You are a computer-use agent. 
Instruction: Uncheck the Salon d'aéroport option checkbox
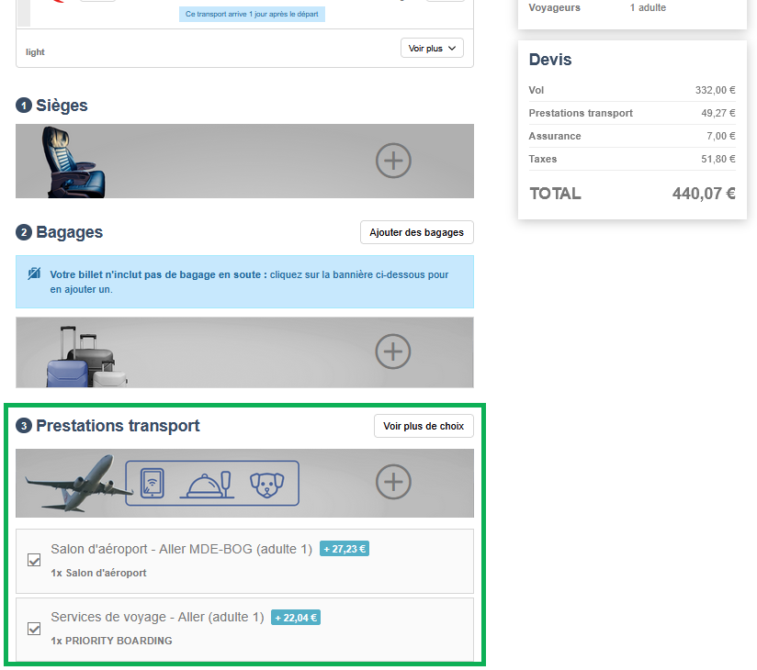tap(34, 560)
